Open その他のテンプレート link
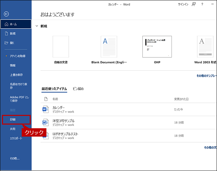The image size is (217, 171). (206, 76)
